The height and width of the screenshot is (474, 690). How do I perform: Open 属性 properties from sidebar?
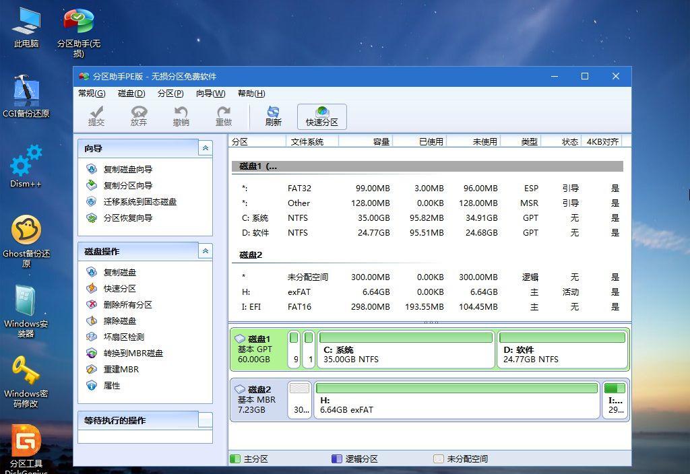112,385
